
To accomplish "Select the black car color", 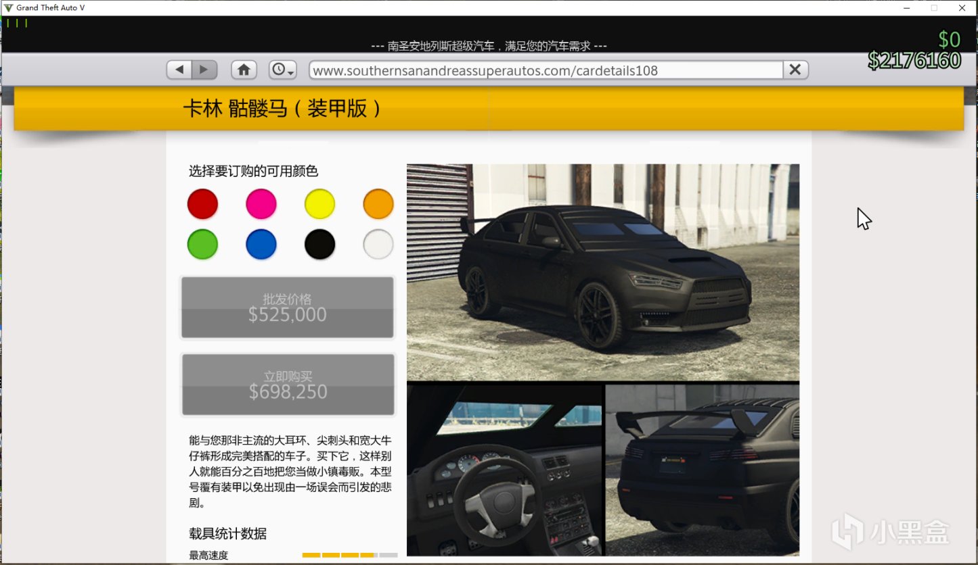I will (319, 244).
